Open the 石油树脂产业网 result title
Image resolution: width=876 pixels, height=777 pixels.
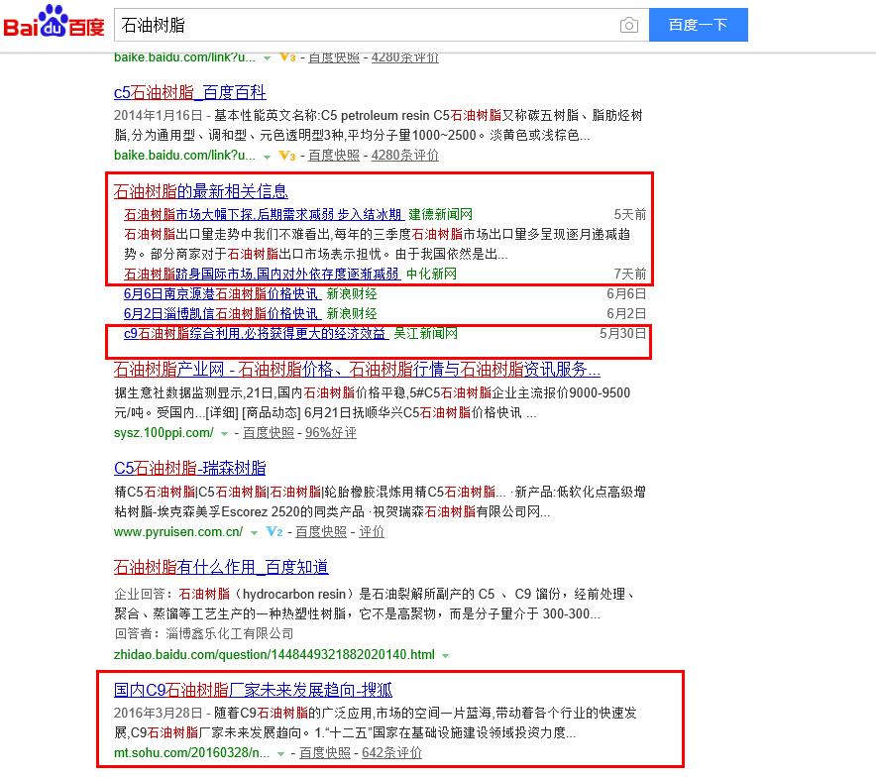tap(357, 370)
